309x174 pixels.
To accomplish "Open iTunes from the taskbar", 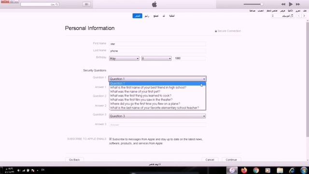I will pos(232,170).
